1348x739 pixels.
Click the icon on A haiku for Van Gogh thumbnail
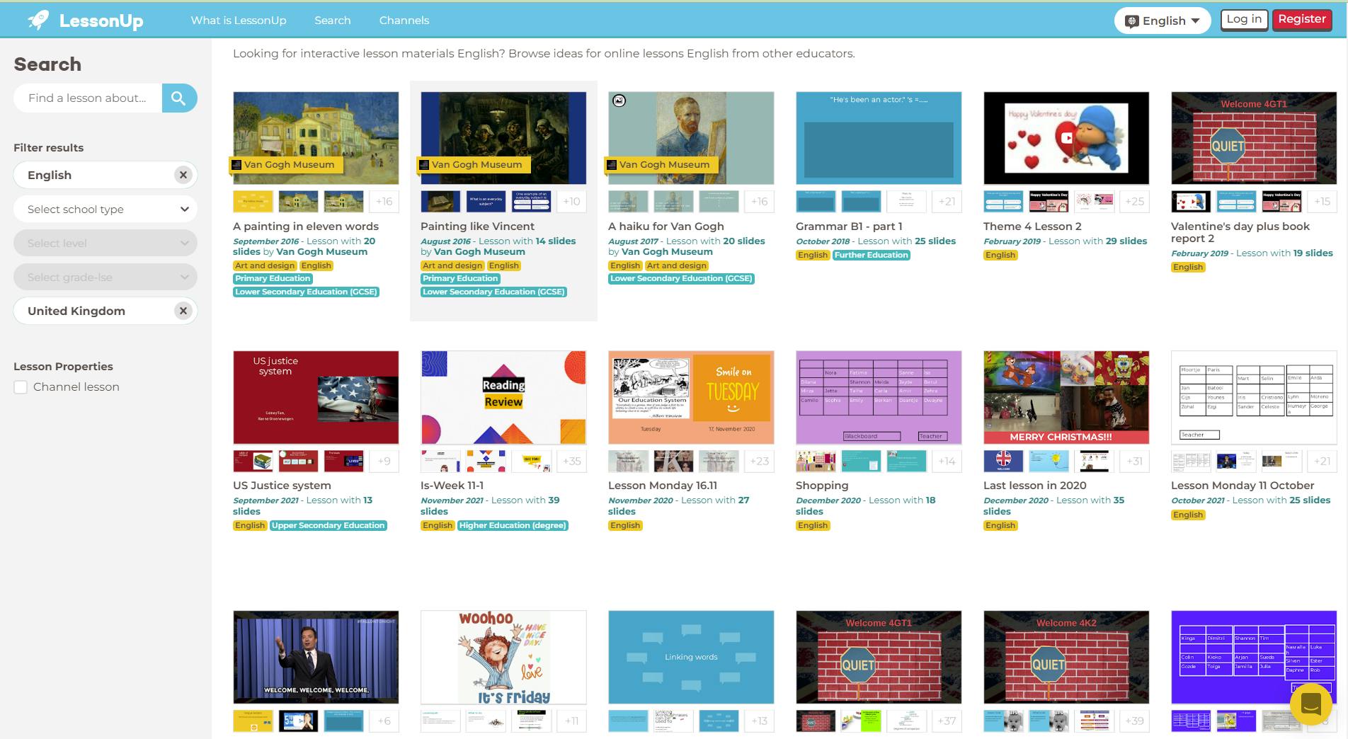click(x=619, y=101)
